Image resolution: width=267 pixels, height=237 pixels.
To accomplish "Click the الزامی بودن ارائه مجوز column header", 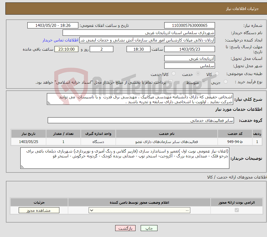I will point(237,202).
